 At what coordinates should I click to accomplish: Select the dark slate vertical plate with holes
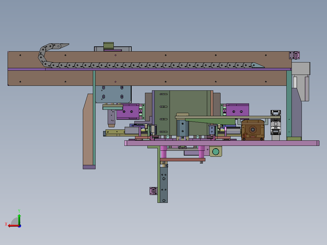[164, 185]
